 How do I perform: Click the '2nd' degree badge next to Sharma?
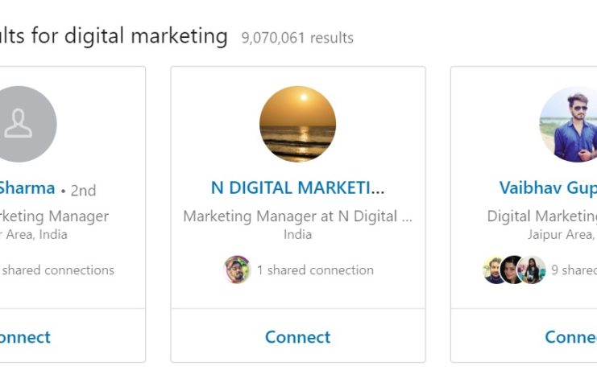[x=83, y=190]
